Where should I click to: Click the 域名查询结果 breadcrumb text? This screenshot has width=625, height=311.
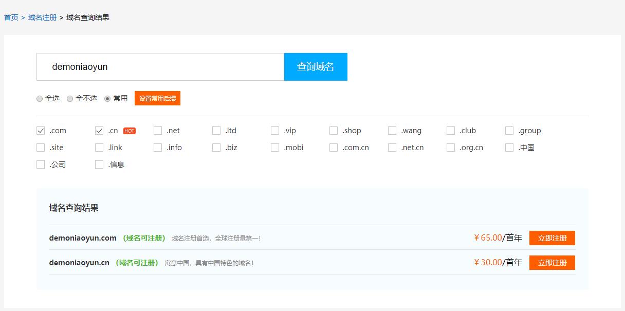point(88,17)
